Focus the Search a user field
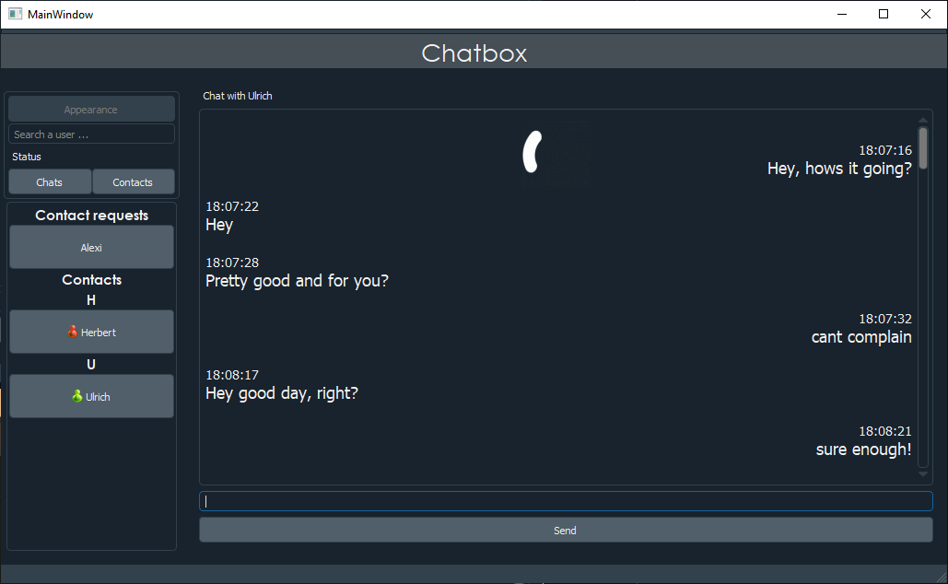The image size is (948, 584). tap(91, 134)
